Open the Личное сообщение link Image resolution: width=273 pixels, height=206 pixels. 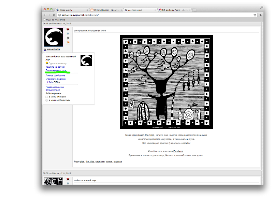pyautogui.click(x=55, y=75)
